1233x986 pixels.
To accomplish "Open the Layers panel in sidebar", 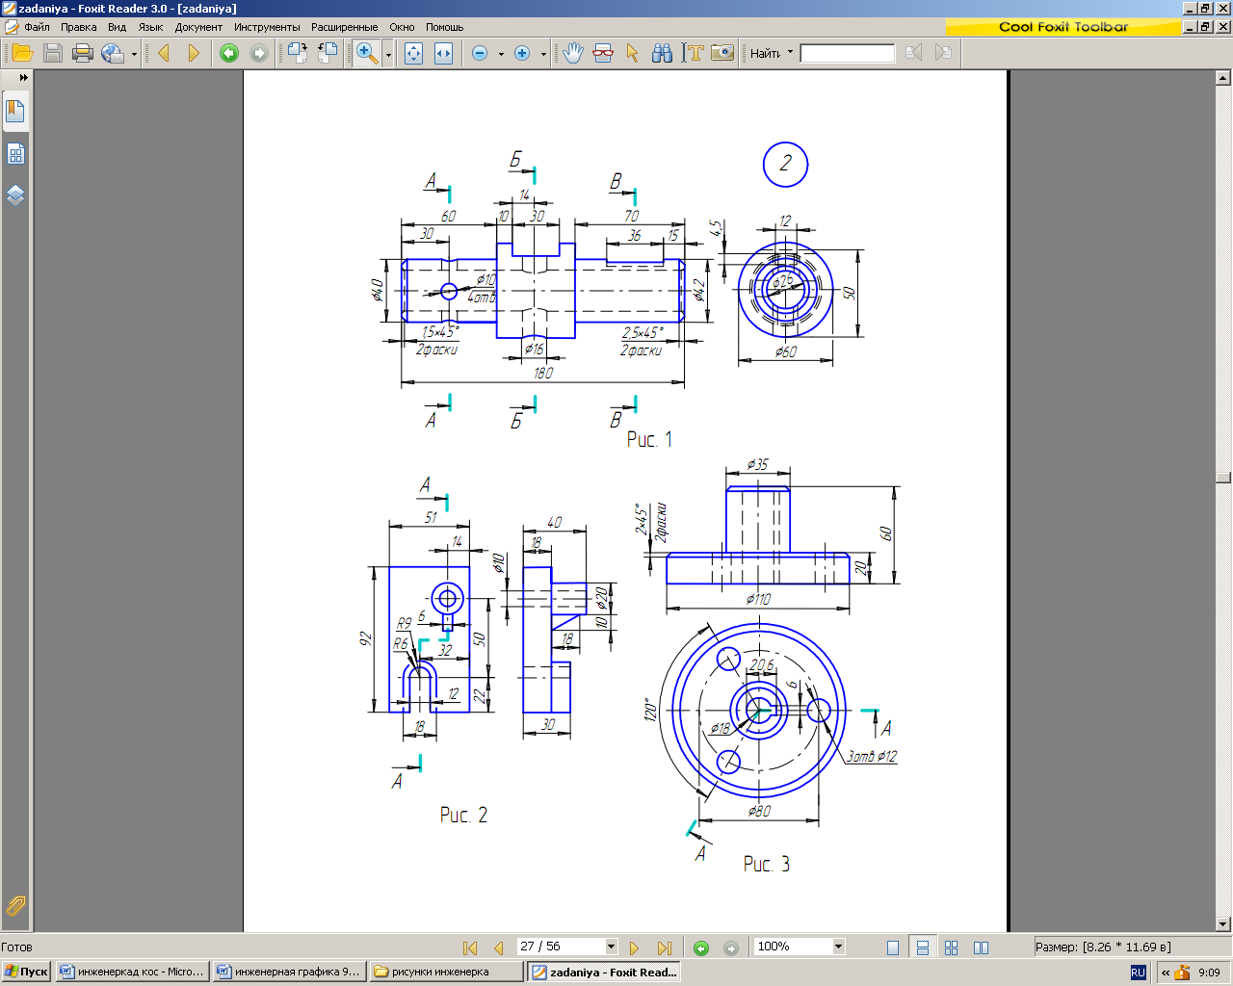I will (x=15, y=195).
